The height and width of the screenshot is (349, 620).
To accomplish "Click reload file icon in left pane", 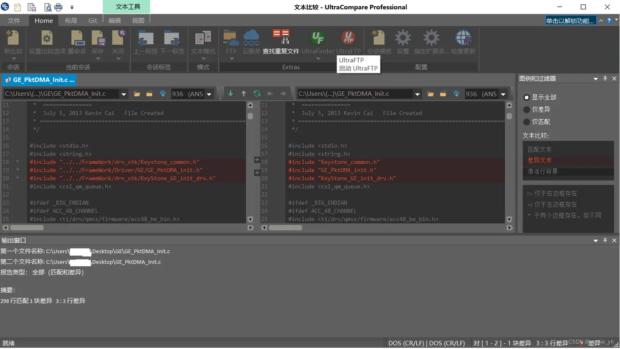I will point(150,94).
